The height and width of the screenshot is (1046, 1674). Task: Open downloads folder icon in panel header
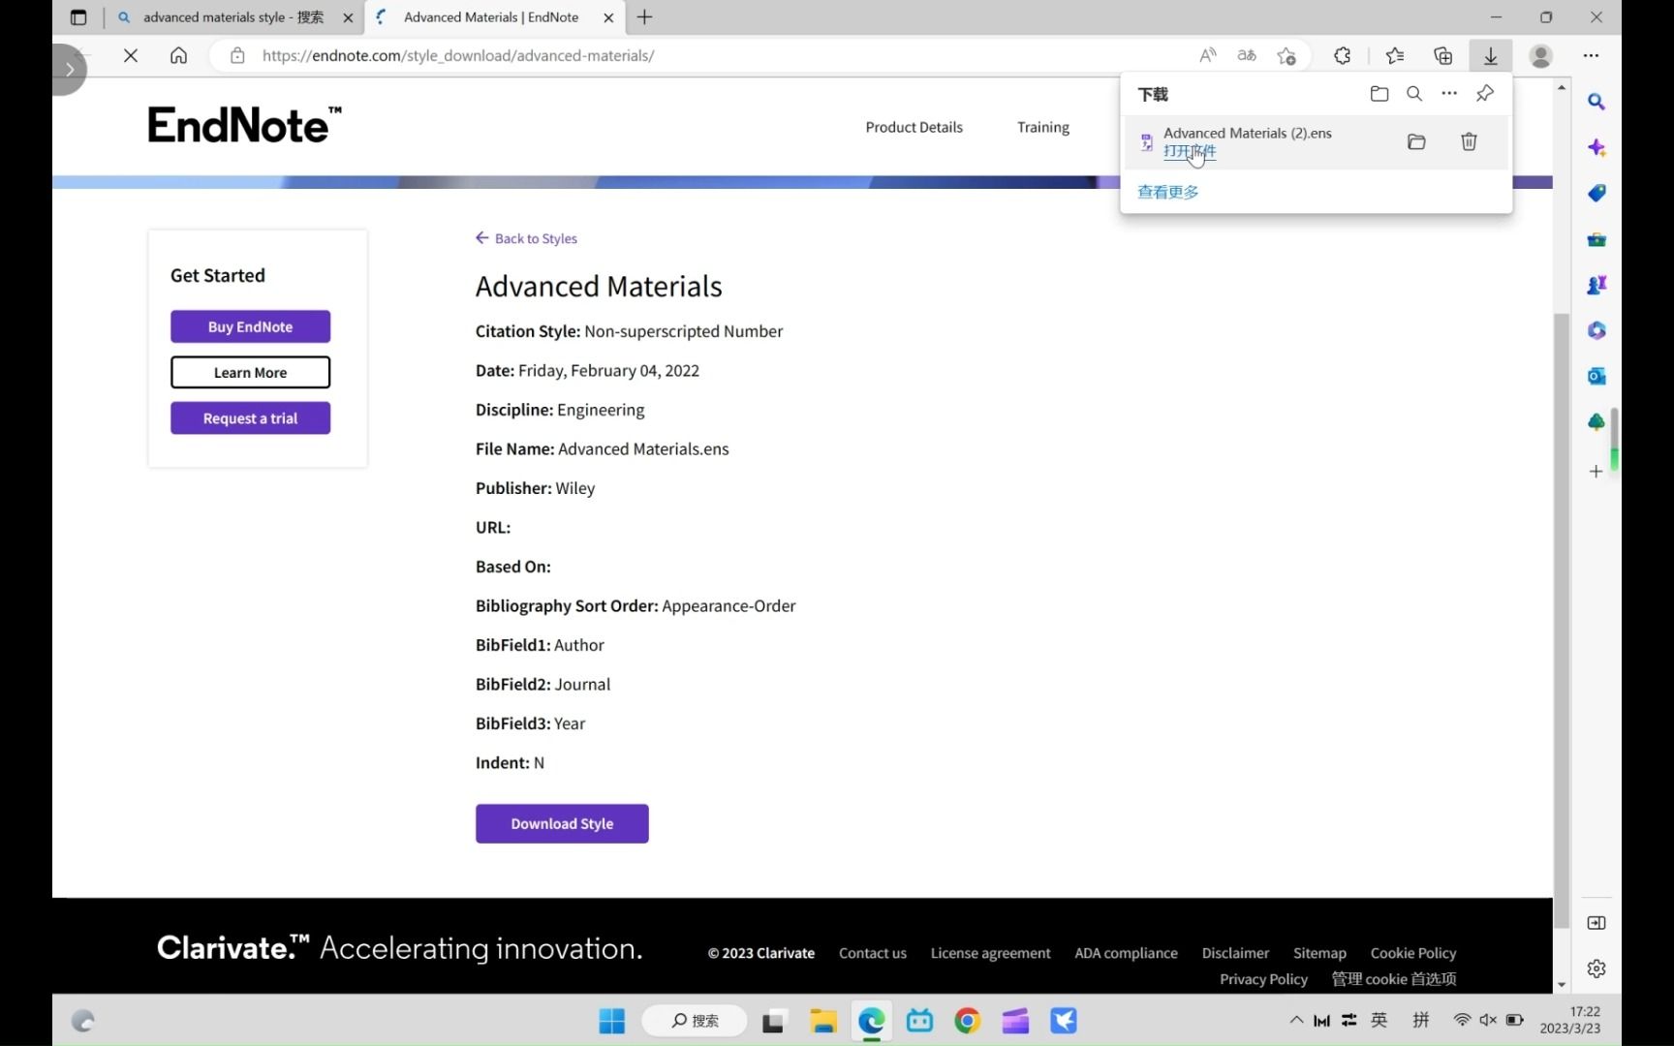[x=1379, y=94]
